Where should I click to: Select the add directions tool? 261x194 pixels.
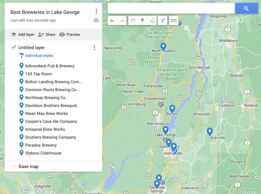162,21
